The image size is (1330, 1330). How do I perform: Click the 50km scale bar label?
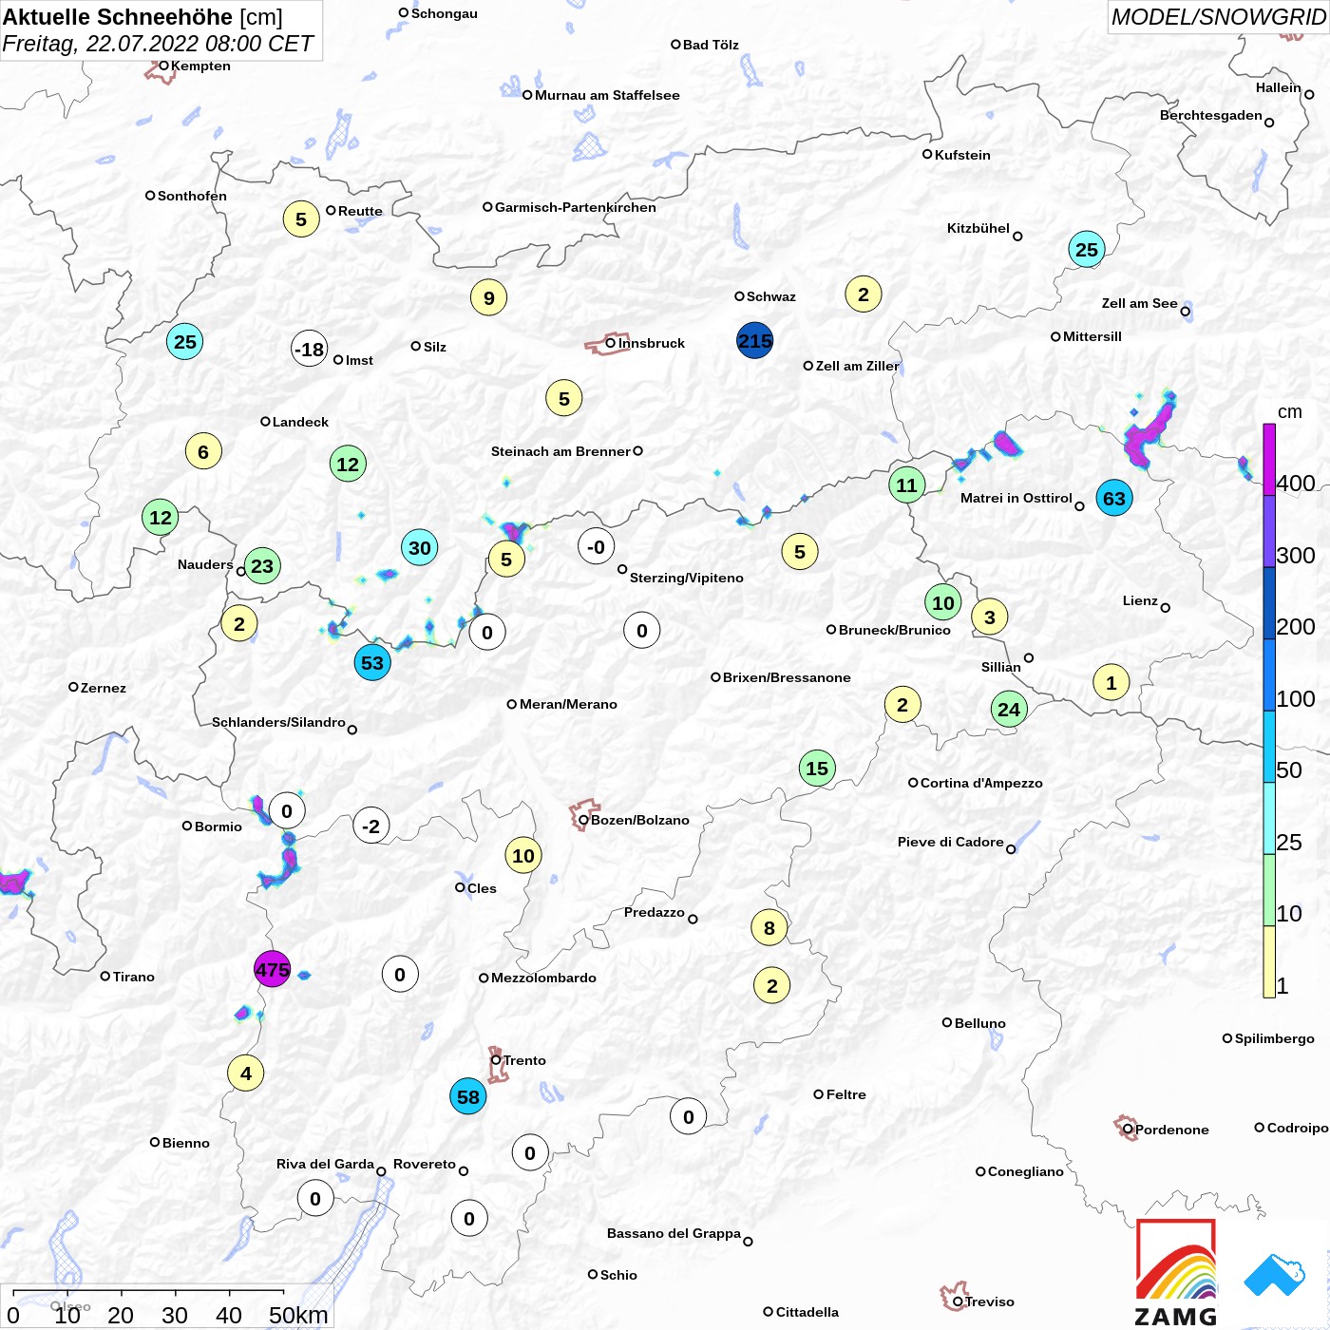(298, 1315)
